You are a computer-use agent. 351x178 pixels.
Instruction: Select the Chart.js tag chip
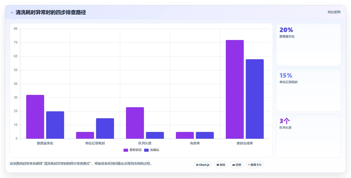pos(203,165)
